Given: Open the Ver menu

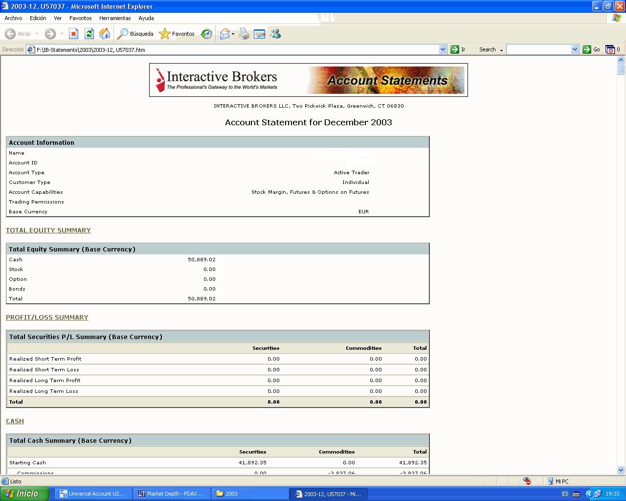Looking at the screenshot, I should [58, 18].
